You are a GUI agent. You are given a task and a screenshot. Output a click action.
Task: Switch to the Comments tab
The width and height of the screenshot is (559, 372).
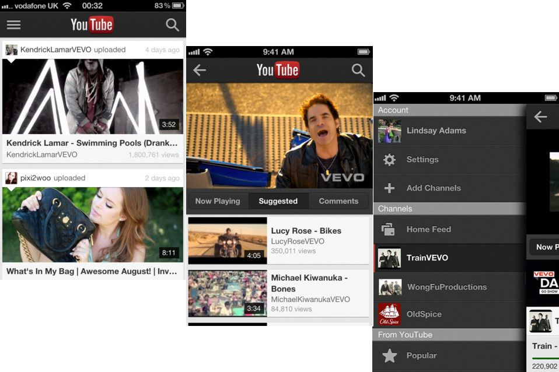[x=338, y=201]
